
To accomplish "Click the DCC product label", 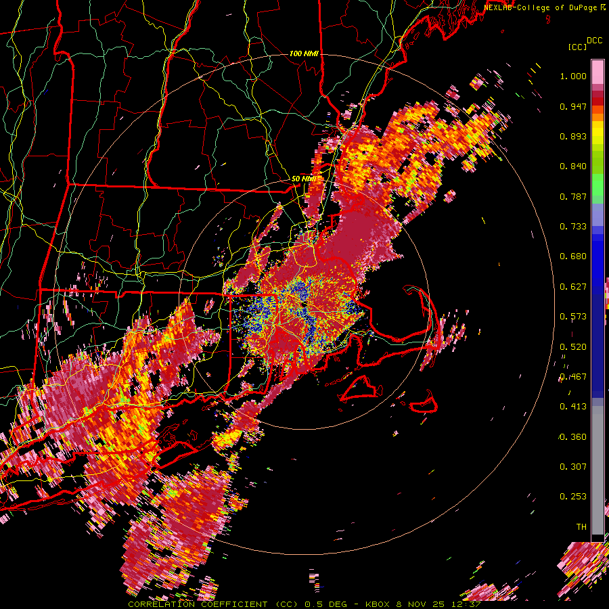I will click(594, 41).
